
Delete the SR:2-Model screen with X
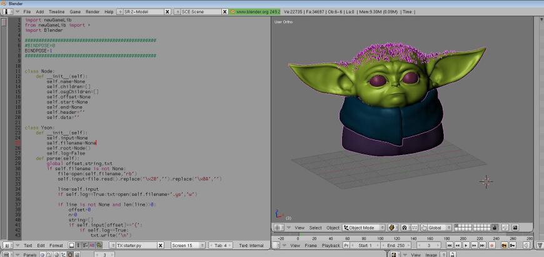pyautogui.click(x=166, y=11)
